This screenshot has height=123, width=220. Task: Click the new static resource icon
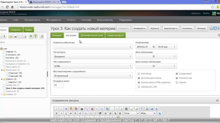25,36
